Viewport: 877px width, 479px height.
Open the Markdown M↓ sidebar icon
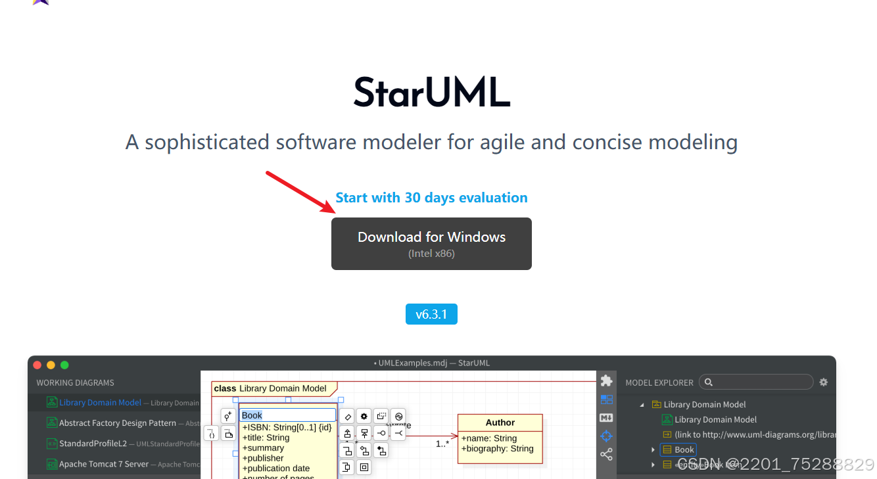coord(606,418)
